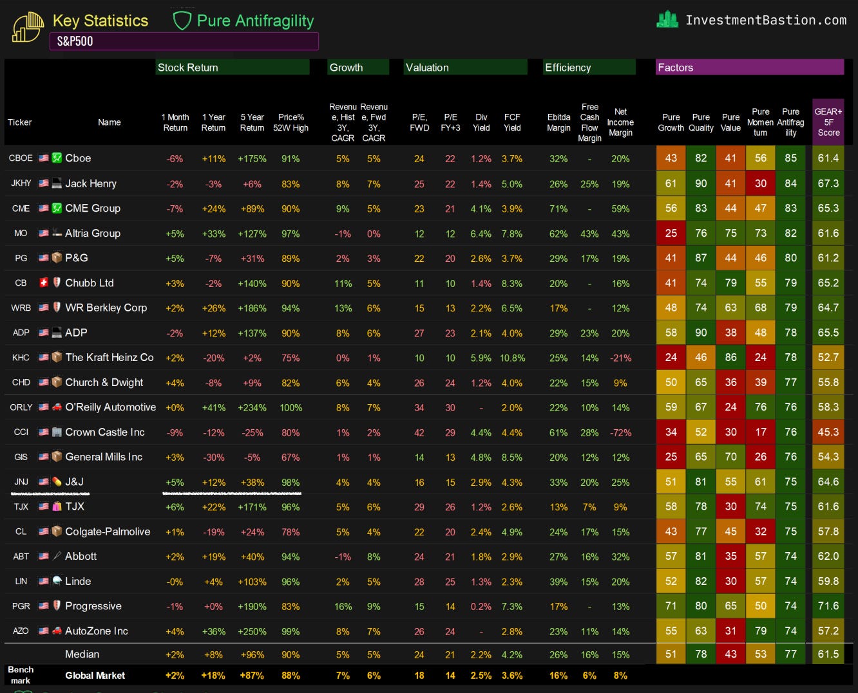The width and height of the screenshot is (858, 693).
Task: Click the car icon beside AutoZone Inc
Action: 57,631
